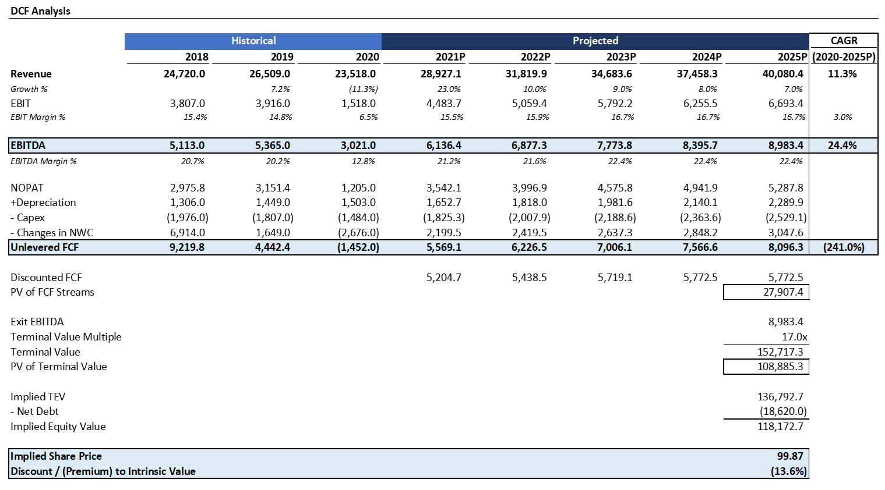Viewport: 885px width, 490px height.
Task: Click the EBITDA CAGR 24.4%
Action: pos(842,145)
